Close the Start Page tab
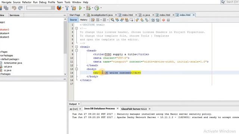 pos(84,15)
